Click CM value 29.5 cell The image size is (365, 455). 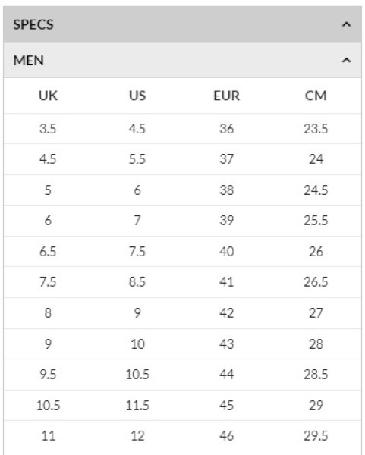click(x=316, y=436)
